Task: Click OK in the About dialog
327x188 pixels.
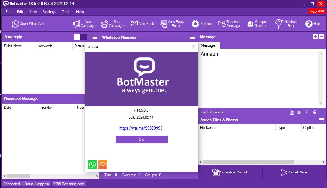Action: tap(142, 140)
